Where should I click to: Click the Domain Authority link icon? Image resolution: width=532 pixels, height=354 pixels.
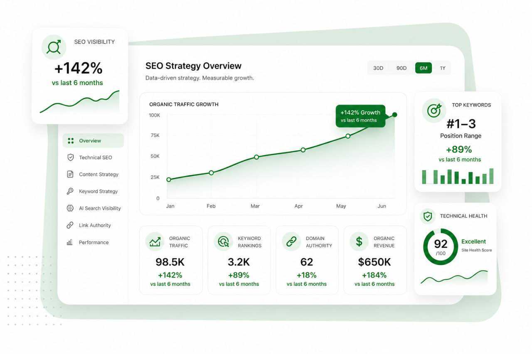pyautogui.click(x=291, y=242)
